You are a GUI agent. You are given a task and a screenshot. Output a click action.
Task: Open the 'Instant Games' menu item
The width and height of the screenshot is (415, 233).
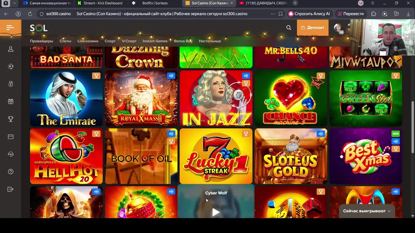pyautogui.click(x=155, y=41)
